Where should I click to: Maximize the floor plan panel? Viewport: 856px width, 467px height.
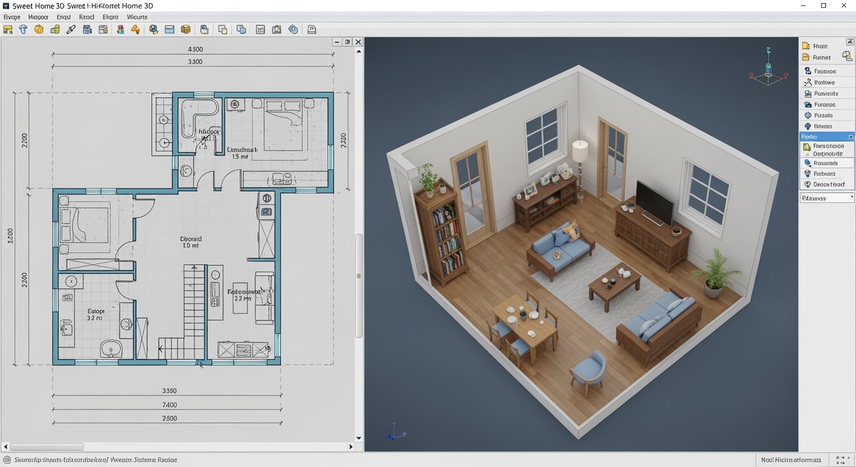click(348, 42)
